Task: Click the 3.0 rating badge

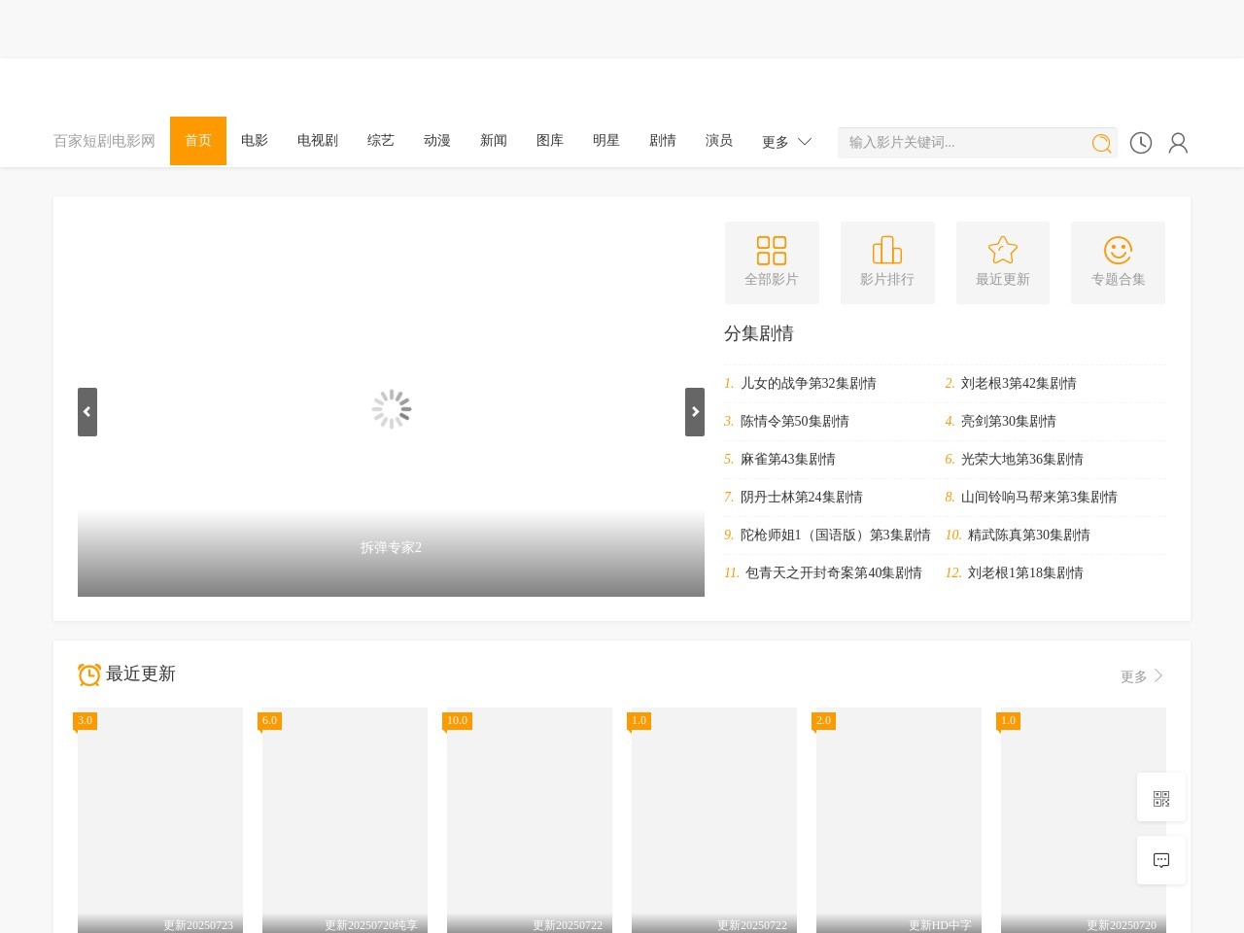Action: [x=85, y=721]
